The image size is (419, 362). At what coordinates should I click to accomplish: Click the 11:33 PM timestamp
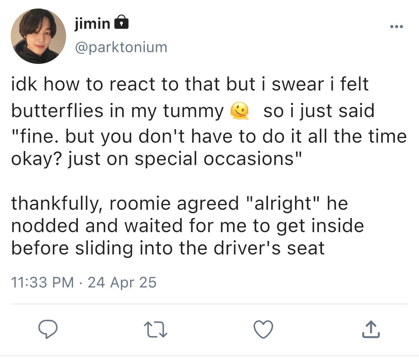[42, 283]
